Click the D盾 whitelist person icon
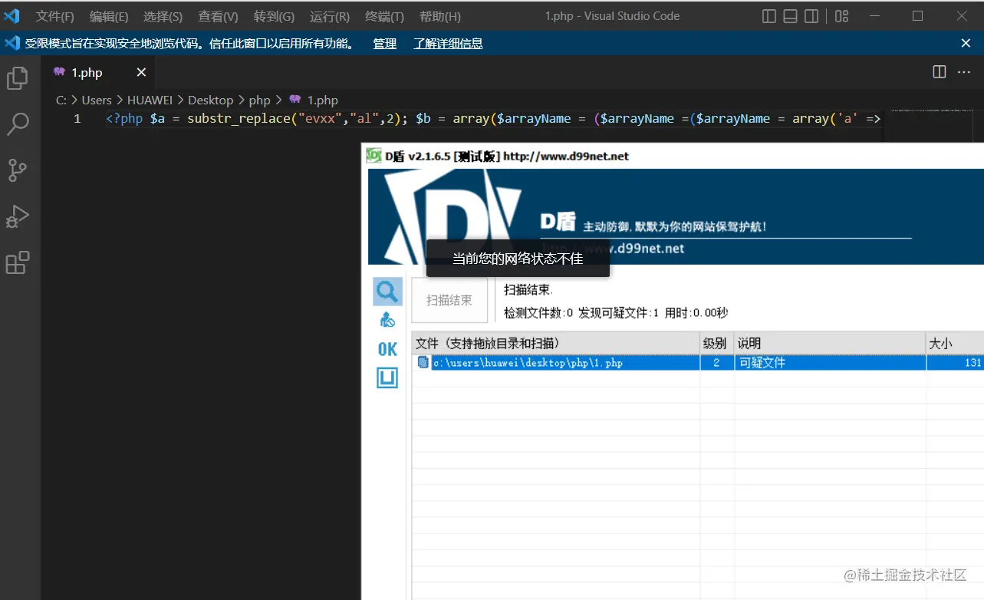Screen dimensions: 984x600 coord(387,319)
